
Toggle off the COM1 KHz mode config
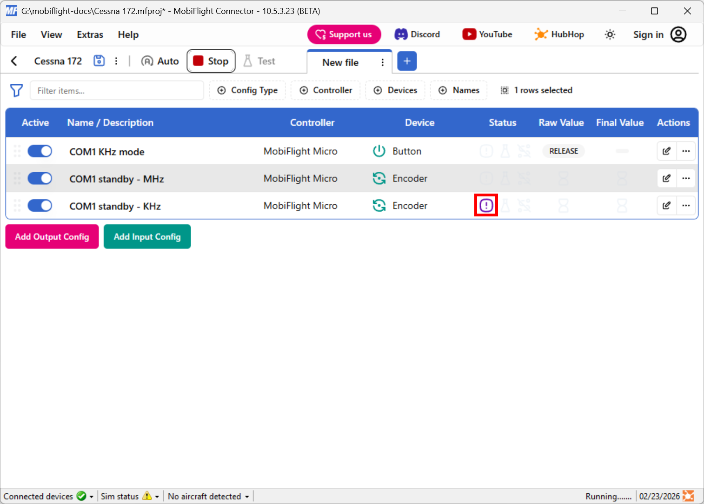pos(40,151)
